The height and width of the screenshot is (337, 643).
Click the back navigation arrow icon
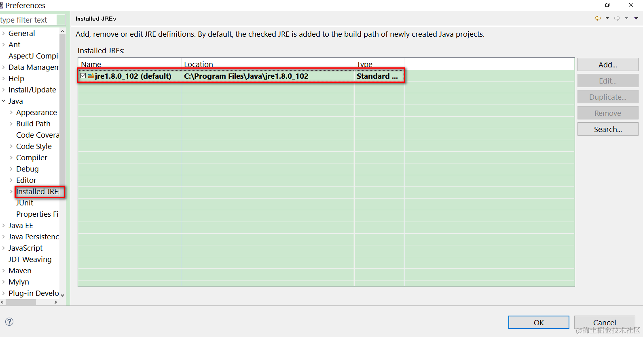point(598,18)
